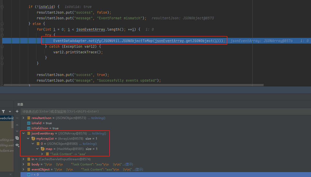The height and width of the screenshot is (177, 311).
Task: Move watch up with the up arrow
Action: (x=17, y=125)
